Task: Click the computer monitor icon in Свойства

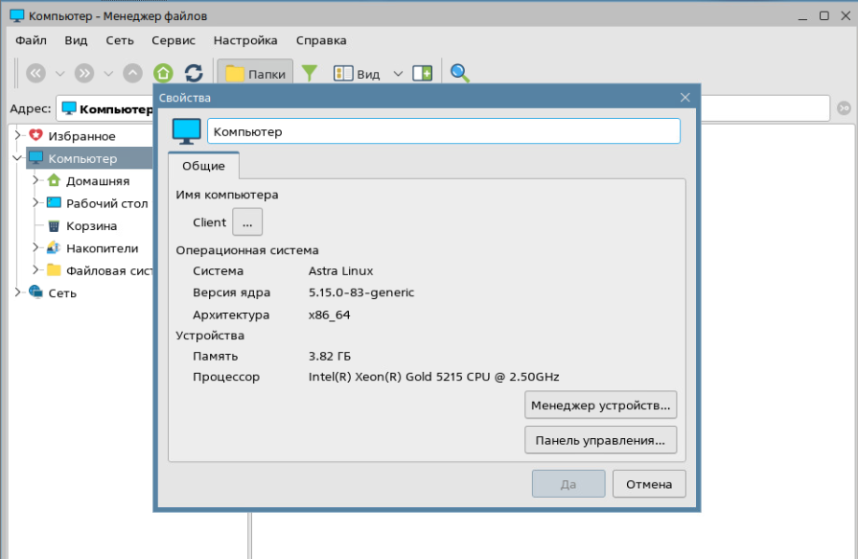Action: tap(187, 131)
